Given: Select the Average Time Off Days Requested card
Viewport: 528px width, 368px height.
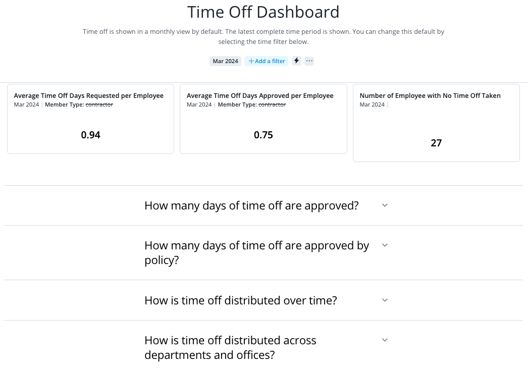Looking at the screenshot, I should [x=90, y=119].
